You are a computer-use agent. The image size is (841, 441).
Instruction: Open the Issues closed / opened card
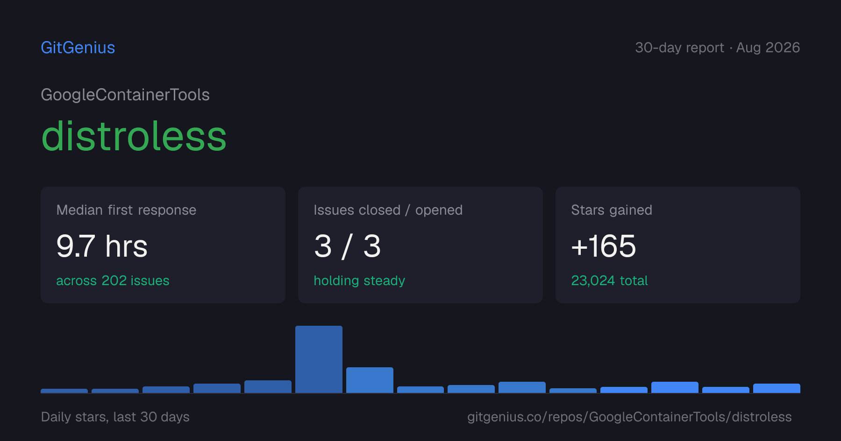[420, 245]
